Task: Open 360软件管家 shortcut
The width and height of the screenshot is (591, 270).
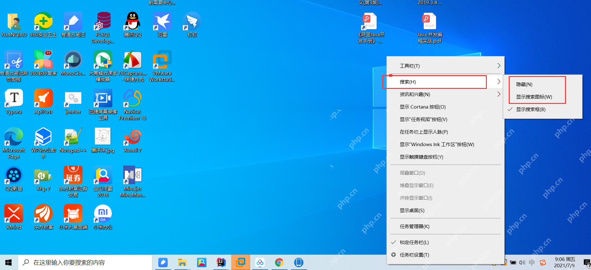Action: click(43, 60)
